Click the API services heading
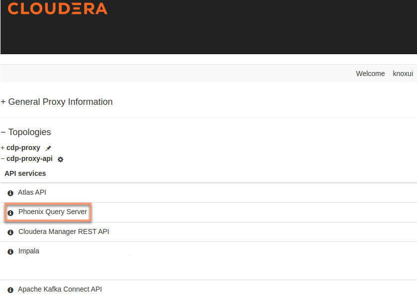Viewport: 417px width, 306px height. tap(25, 173)
